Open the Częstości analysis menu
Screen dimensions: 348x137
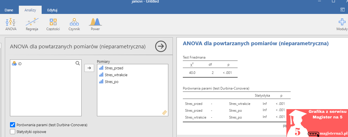coord(53,24)
